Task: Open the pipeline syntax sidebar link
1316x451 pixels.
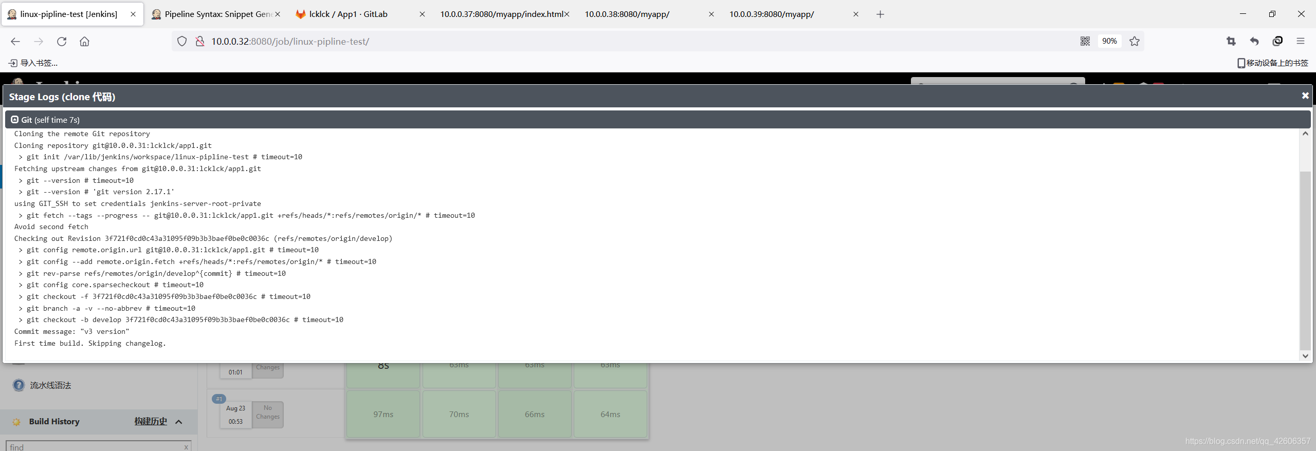Action: 50,385
